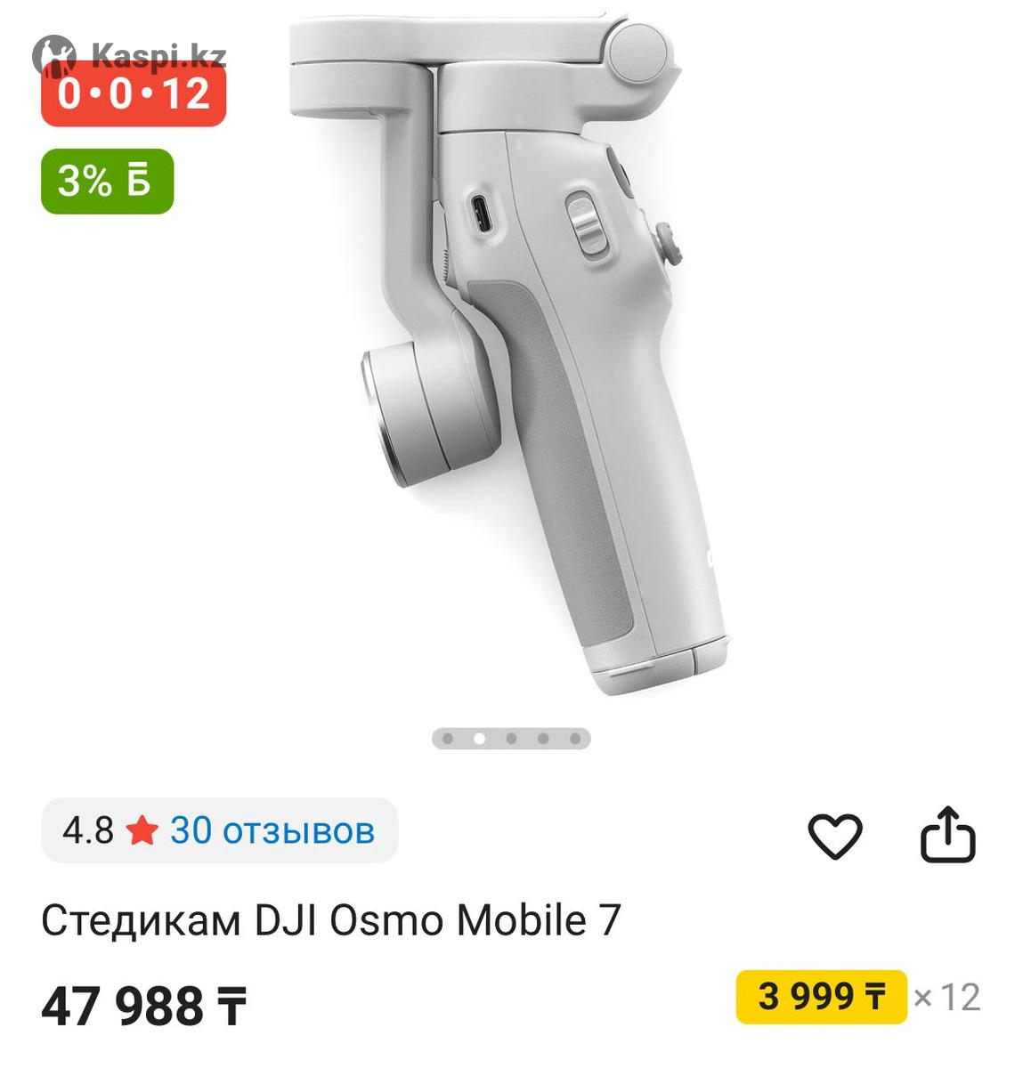
Task: Tap the ×12 installment multiplier
Action: [x=946, y=998]
